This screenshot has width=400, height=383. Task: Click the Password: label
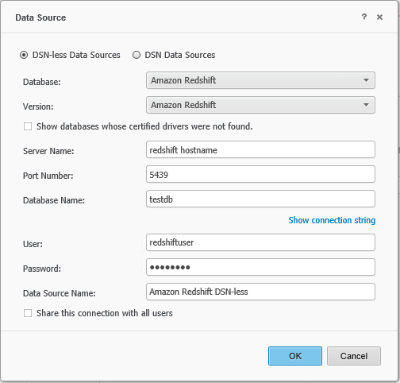[x=42, y=269]
